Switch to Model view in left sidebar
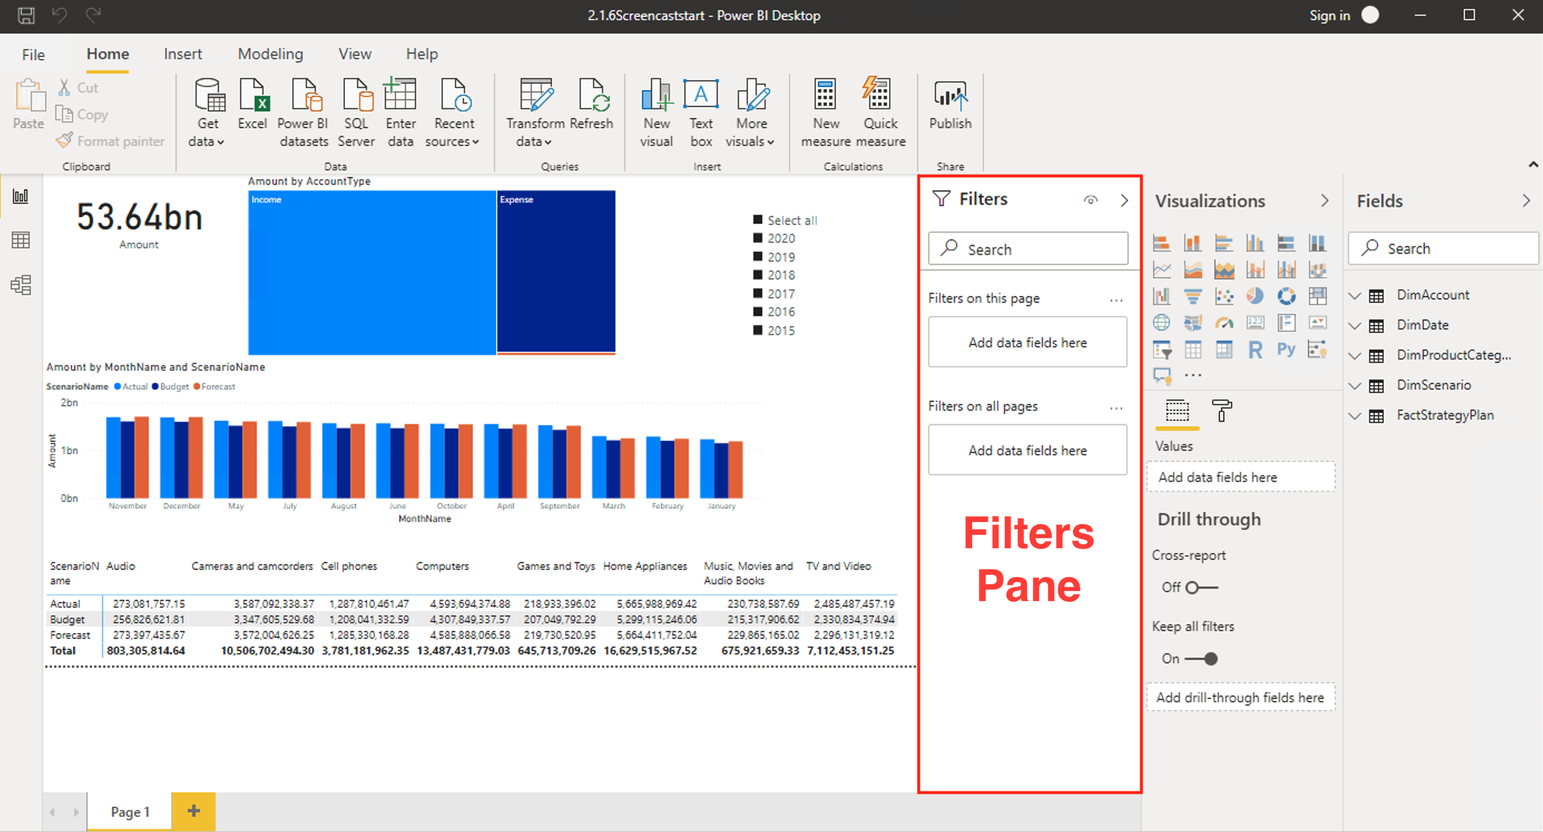1543x832 pixels. 21,285
